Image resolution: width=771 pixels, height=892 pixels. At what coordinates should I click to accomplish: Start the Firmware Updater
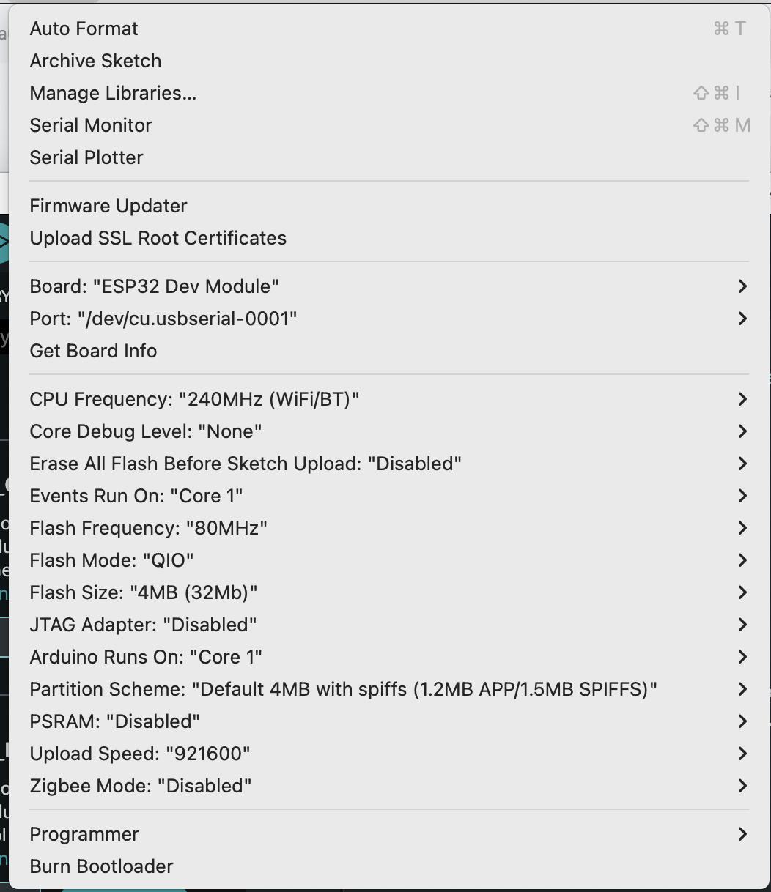(108, 206)
